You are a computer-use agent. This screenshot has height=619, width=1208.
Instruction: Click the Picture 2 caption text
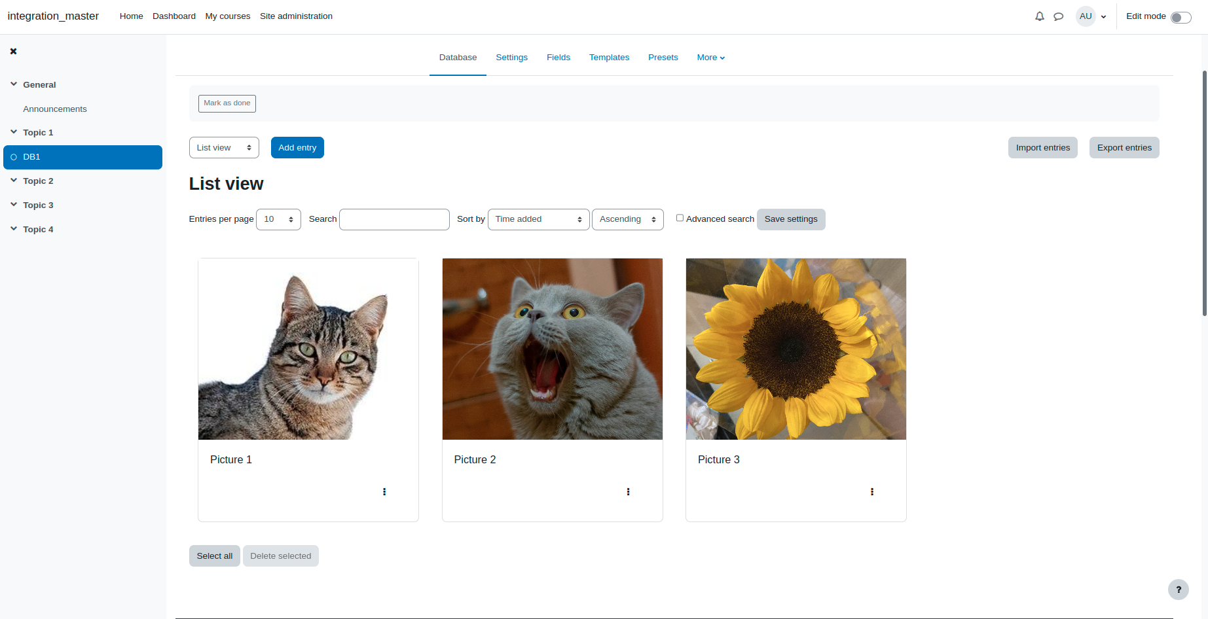tap(475, 460)
